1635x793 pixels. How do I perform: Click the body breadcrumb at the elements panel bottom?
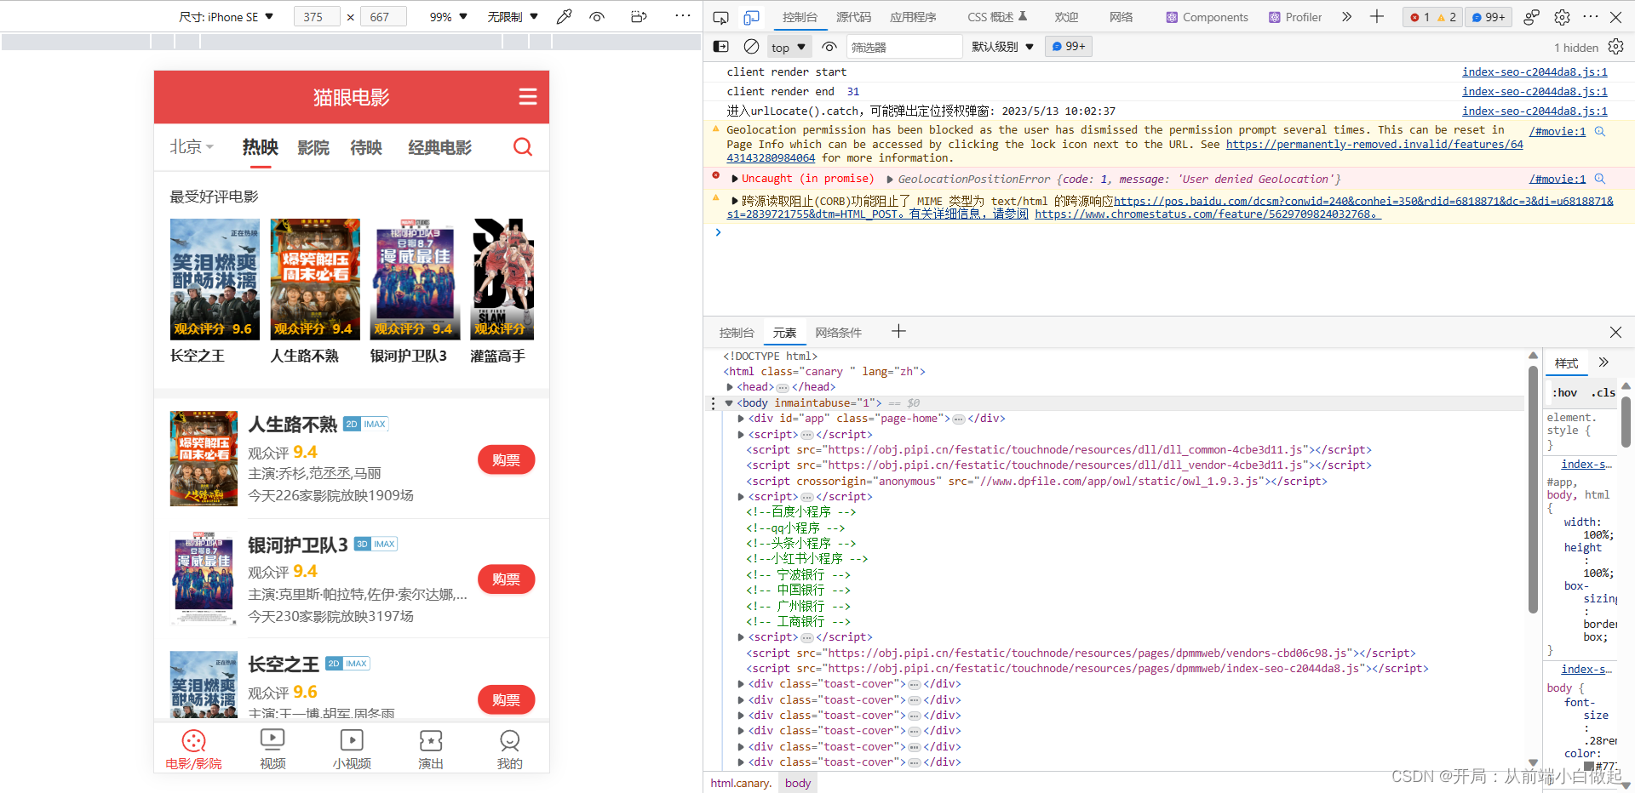pyautogui.click(x=797, y=782)
